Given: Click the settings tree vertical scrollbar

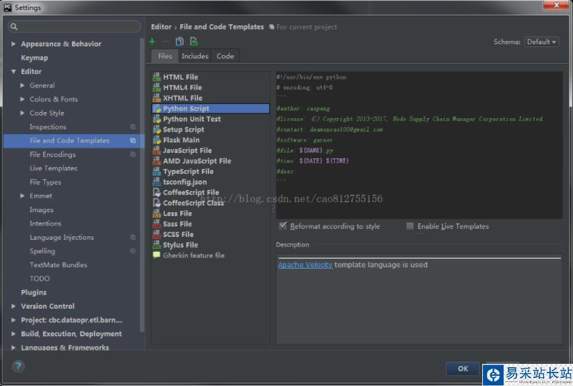Looking at the screenshot, I should tap(142, 184).
